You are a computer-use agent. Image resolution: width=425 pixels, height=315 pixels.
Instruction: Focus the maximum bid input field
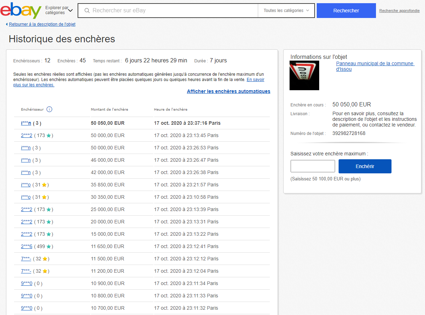[x=312, y=166]
